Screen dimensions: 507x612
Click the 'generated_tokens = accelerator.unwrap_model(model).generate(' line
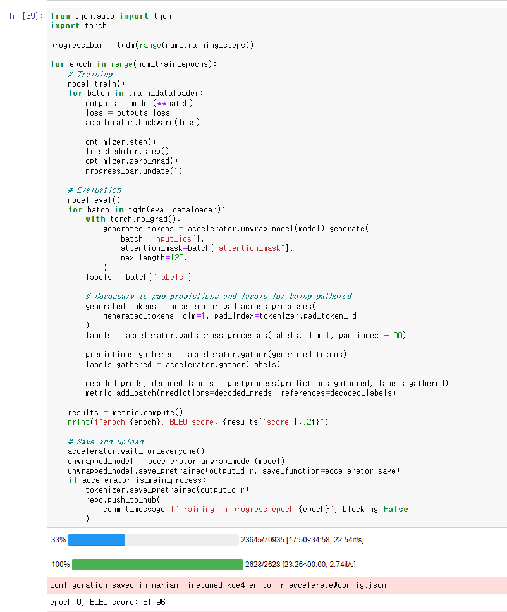236,229
